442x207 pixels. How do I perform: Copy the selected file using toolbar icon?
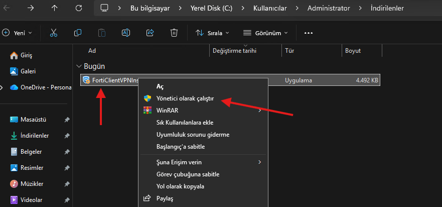coord(78,33)
